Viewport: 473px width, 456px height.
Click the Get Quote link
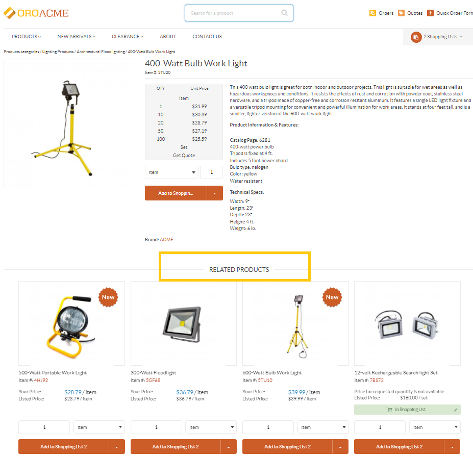click(184, 156)
